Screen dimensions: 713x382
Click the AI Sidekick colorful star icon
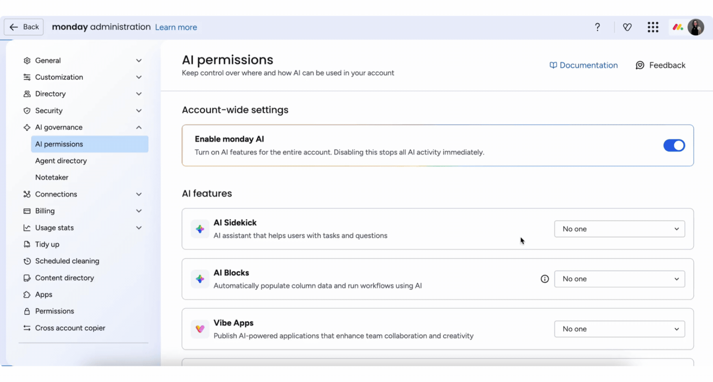(200, 229)
